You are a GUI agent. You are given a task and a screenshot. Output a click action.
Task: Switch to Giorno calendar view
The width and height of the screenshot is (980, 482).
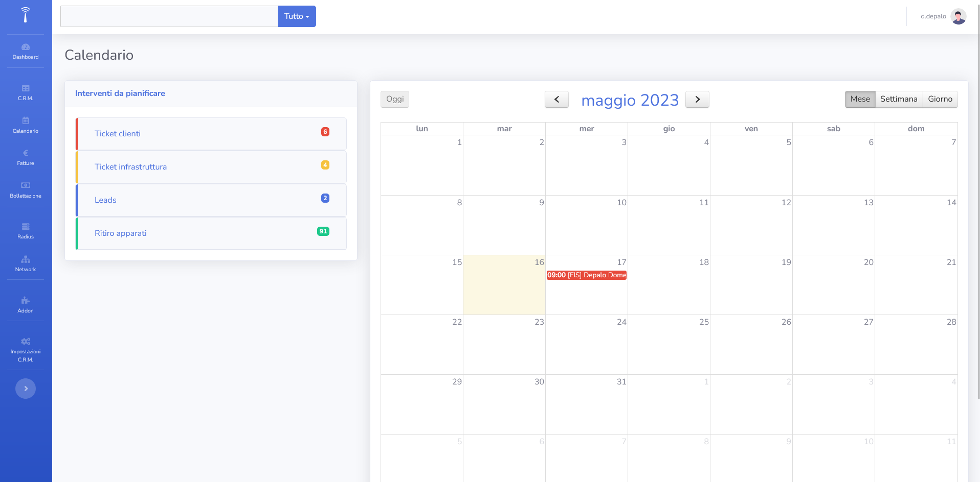pyautogui.click(x=940, y=99)
